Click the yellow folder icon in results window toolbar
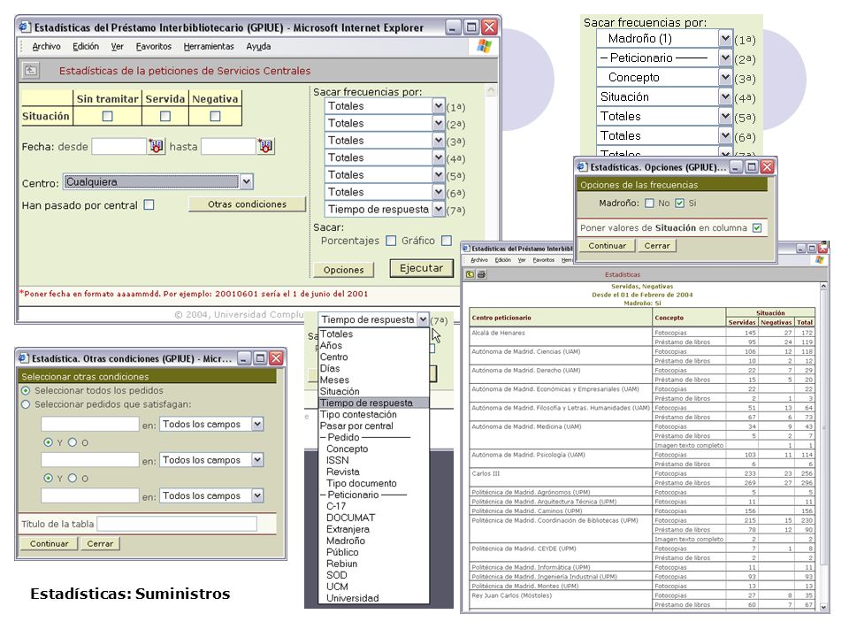The image size is (849, 637). (470, 274)
